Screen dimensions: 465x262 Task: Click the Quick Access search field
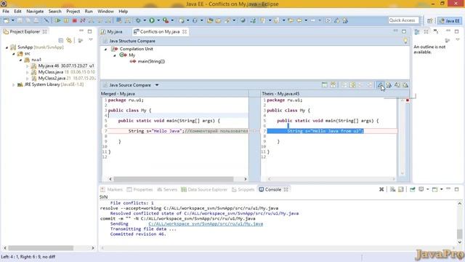click(404, 20)
